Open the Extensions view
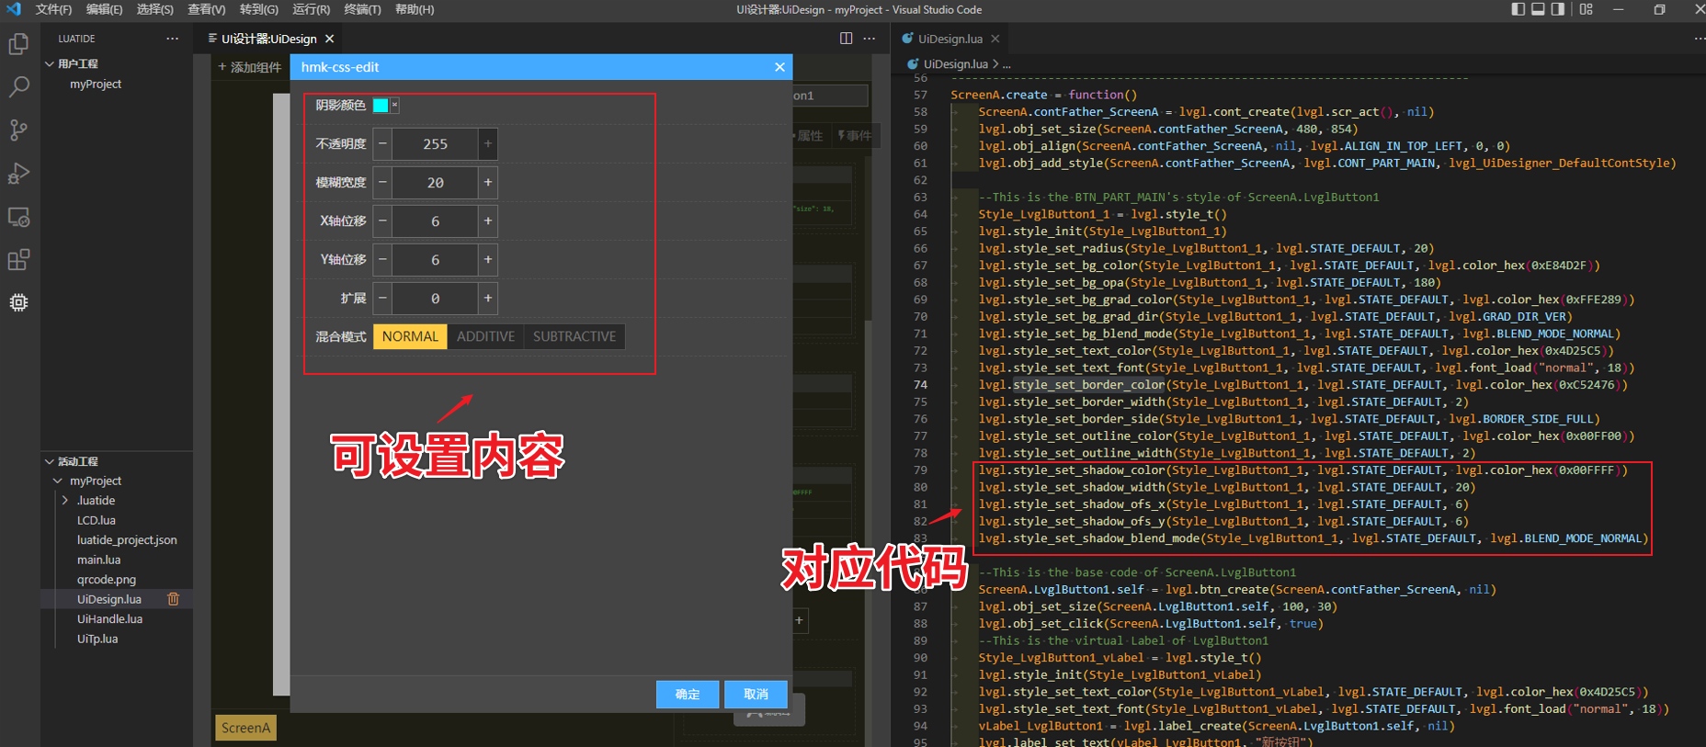This screenshot has height=747, width=1706. click(x=18, y=260)
